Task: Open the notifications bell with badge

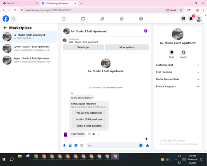Action: tap(191, 19)
